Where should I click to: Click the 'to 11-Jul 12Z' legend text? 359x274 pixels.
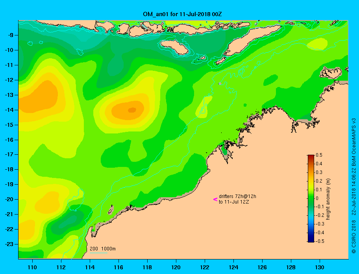click(x=234, y=202)
